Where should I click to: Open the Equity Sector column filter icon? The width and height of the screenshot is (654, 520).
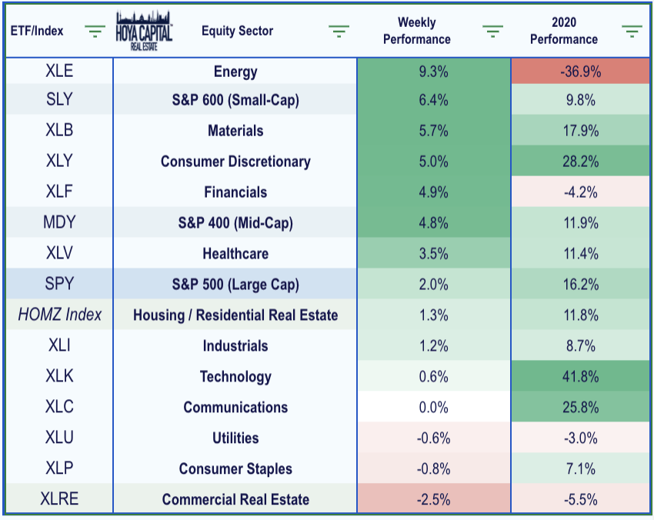point(339,32)
